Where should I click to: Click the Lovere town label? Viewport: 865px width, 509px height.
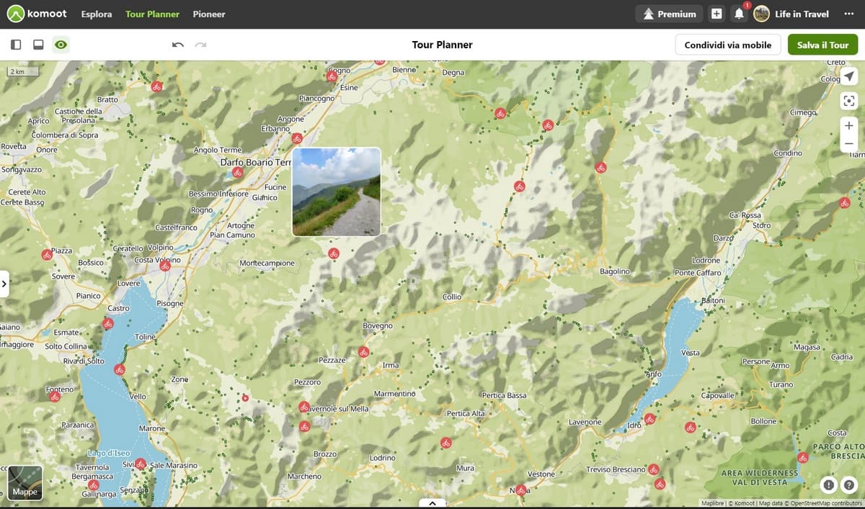[x=128, y=284]
